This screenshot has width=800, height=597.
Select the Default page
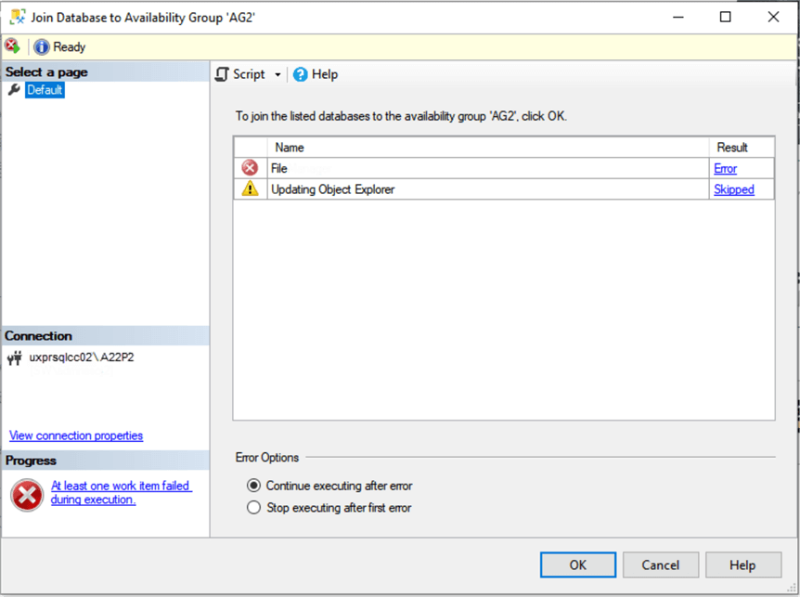coord(45,90)
